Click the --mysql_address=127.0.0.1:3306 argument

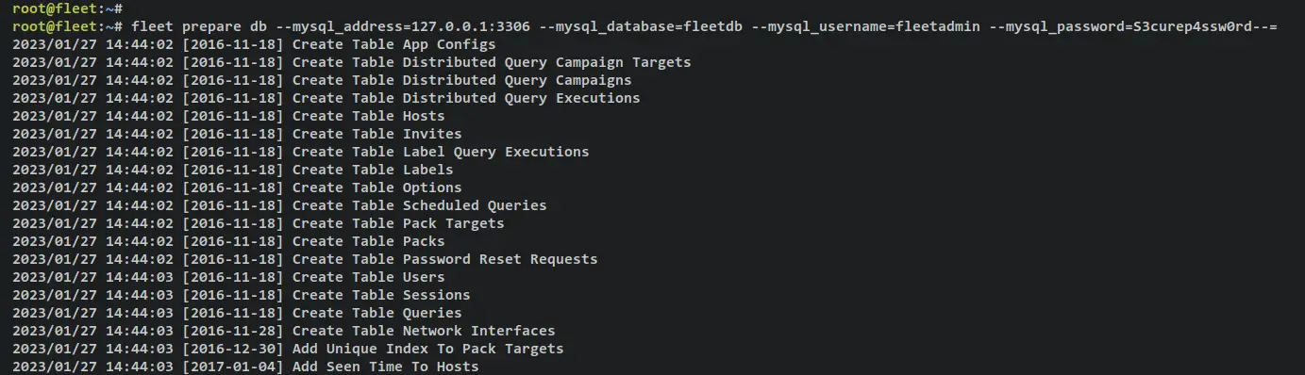tap(406, 26)
